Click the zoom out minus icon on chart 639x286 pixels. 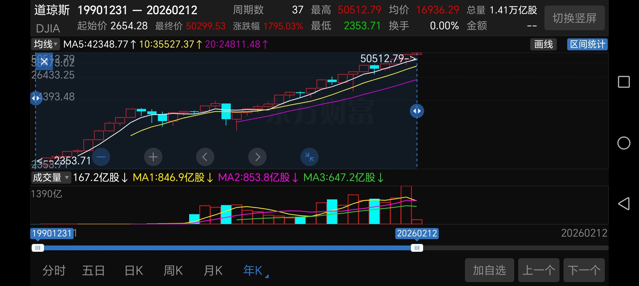pos(101,157)
